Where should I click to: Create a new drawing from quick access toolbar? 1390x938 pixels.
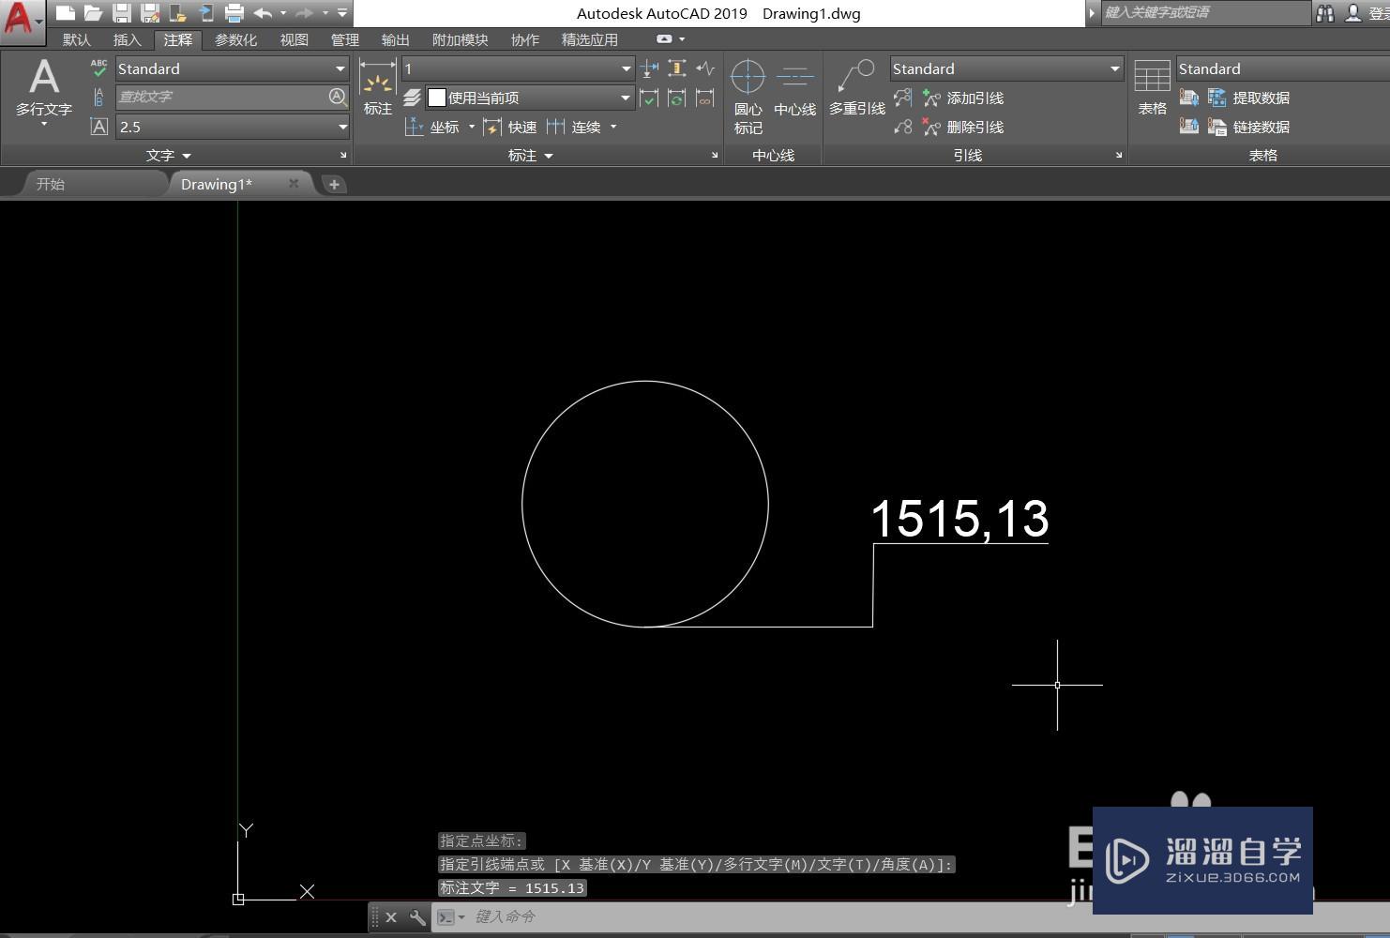coord(65,13)
